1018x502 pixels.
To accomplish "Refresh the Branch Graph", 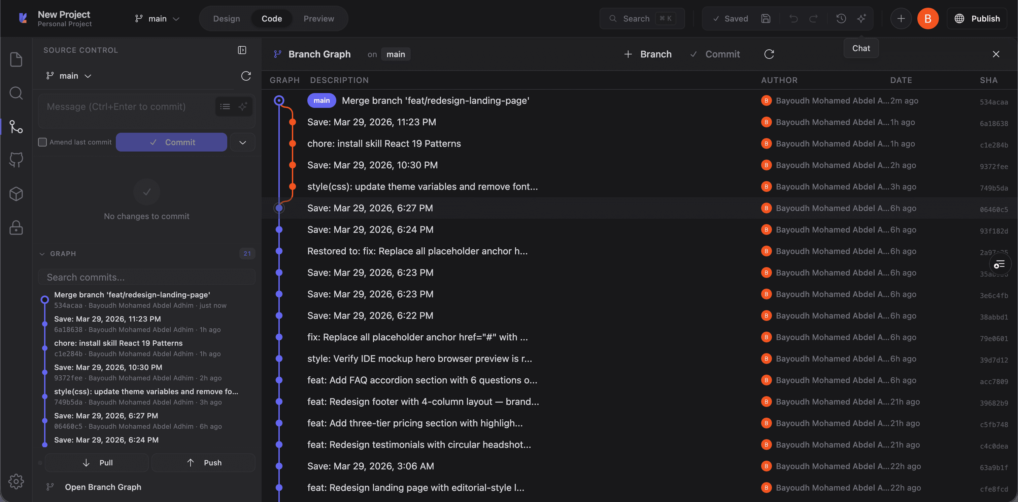I will click(x=769, y=54).
